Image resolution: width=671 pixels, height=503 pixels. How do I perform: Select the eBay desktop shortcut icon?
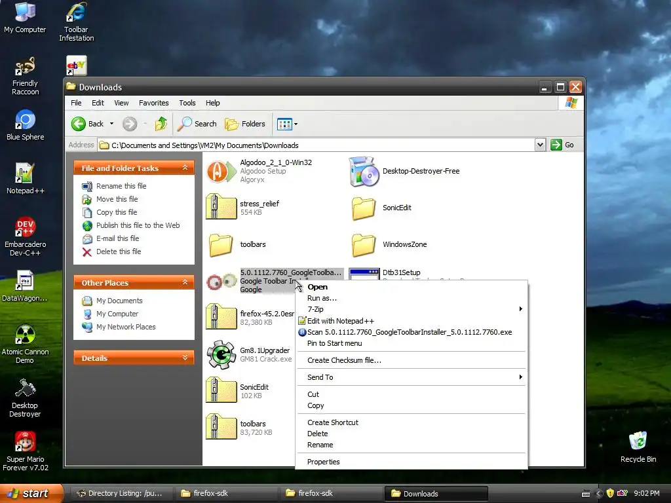tap(77, 65)
